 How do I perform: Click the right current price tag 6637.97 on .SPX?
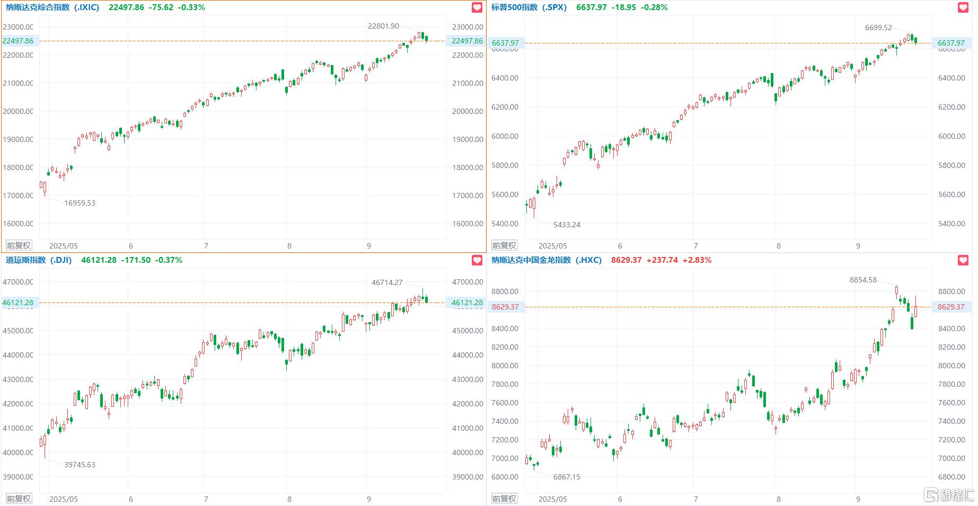point(951,43)
